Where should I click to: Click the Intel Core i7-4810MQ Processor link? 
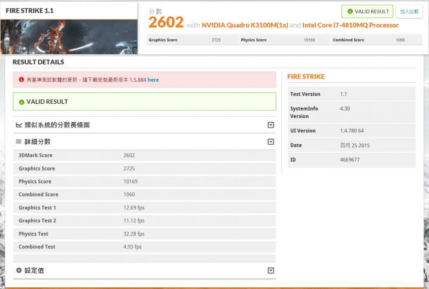350,25
